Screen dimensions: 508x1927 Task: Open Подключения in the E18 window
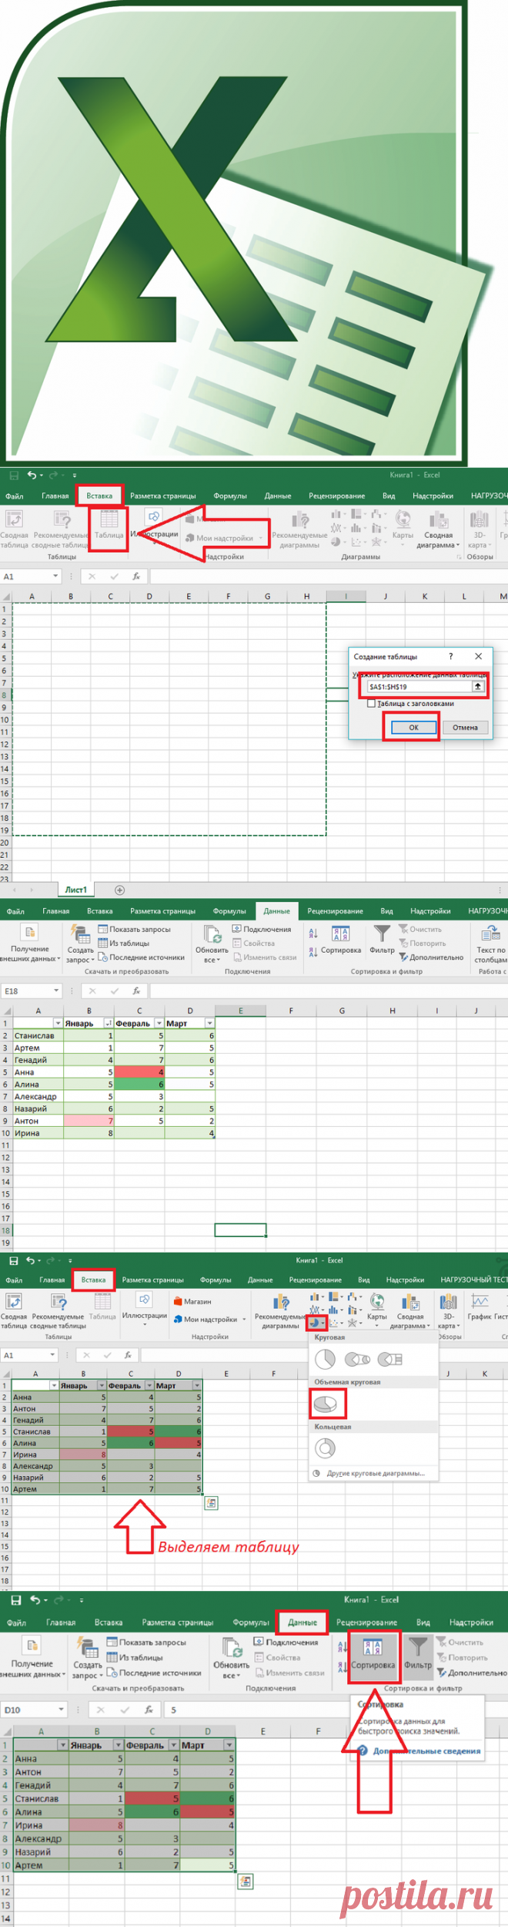tap(262, 930)
